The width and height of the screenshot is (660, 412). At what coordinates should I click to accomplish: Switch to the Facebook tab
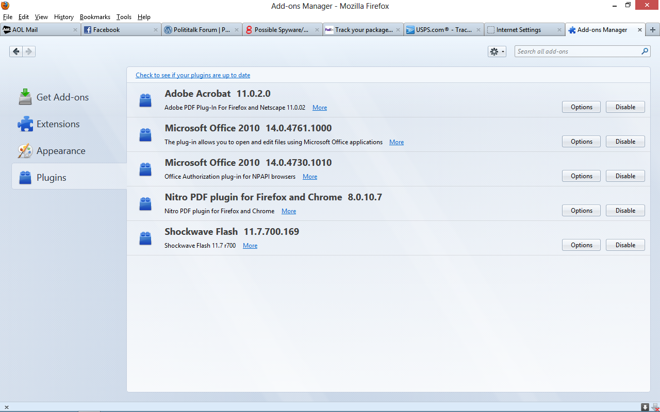121,30
